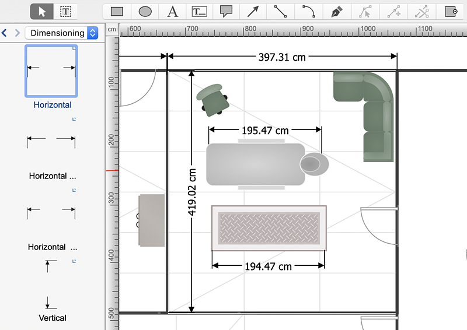Select the Text Box tool
Viewport: 467px width, 330px height.
pos(200,11)
